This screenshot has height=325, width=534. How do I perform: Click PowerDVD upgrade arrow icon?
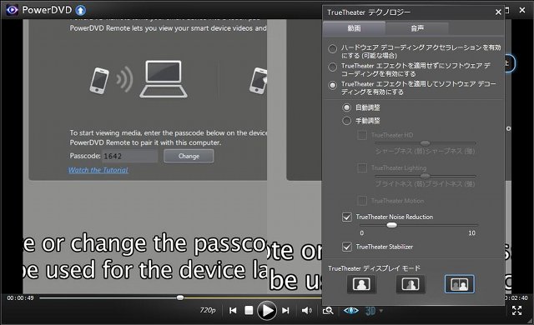coord(81,11)
